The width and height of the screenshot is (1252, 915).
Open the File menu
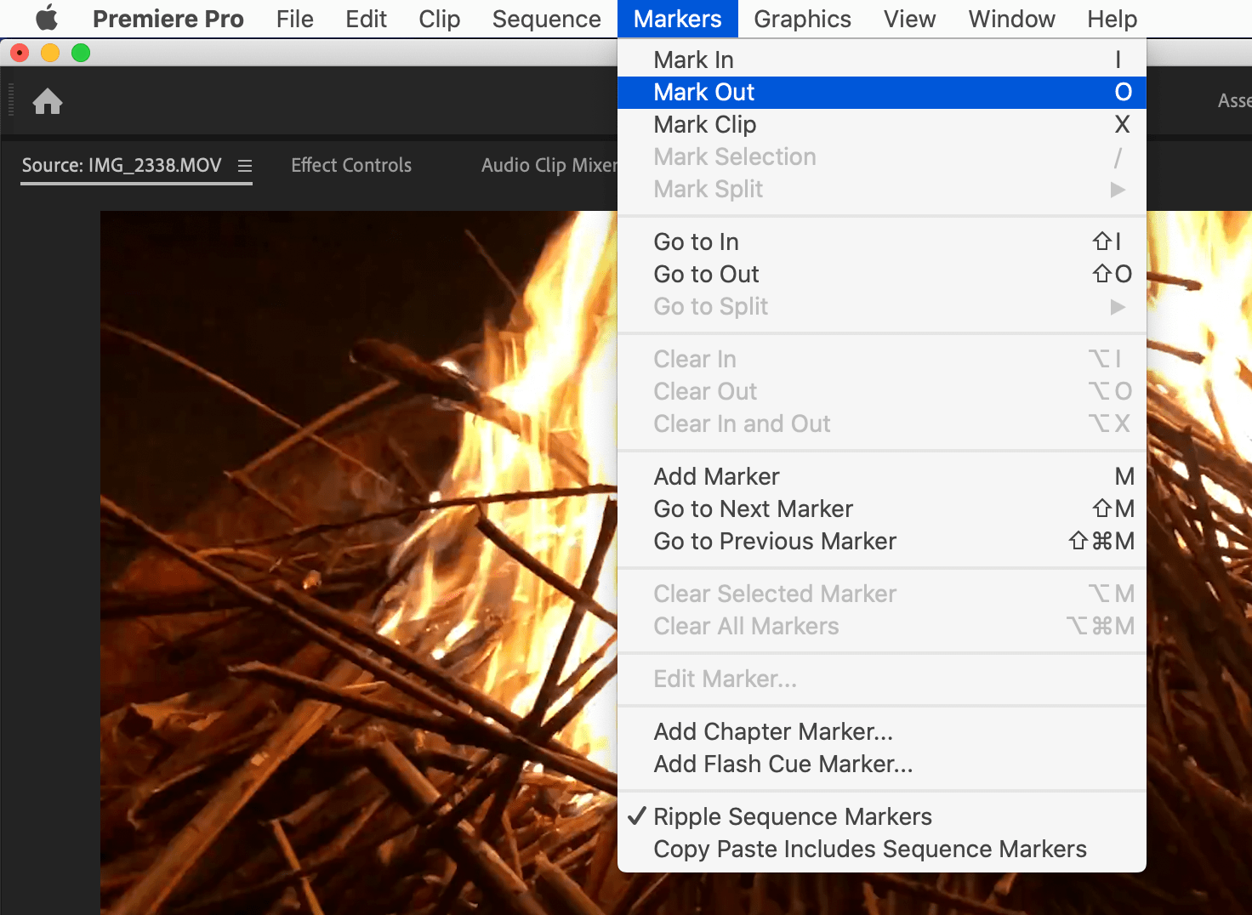[x=295, y=19]
